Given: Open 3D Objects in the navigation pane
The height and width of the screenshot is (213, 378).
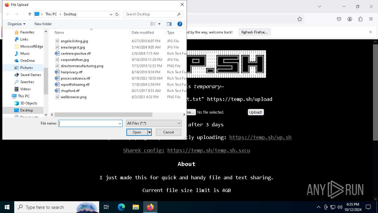Looking at the screenshot, I should pyautogui.click(x=29, y=103).
